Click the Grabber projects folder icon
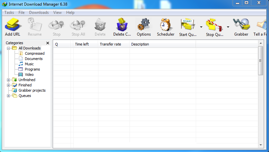This screenshot has height=152, width=269. pos(15,90)
